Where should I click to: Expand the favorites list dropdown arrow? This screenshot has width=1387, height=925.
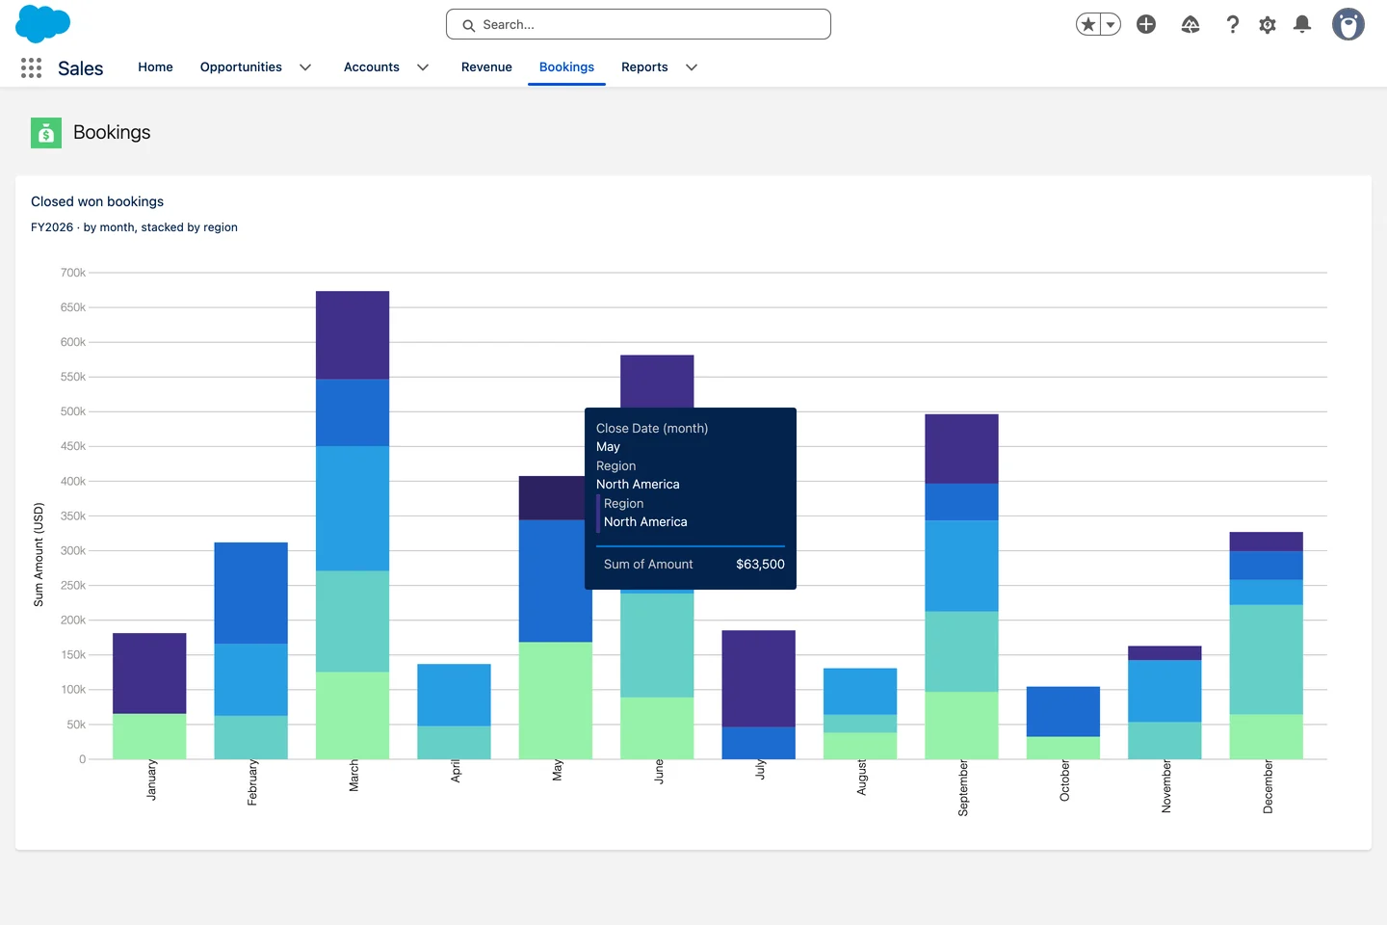[1111, 24]
